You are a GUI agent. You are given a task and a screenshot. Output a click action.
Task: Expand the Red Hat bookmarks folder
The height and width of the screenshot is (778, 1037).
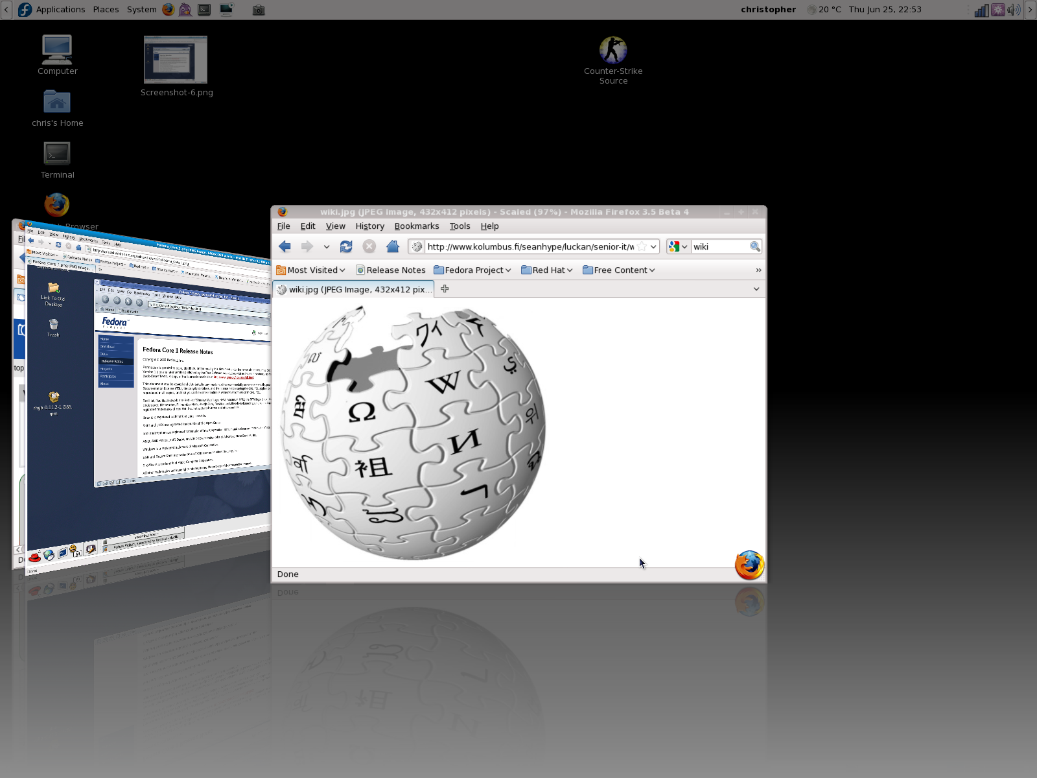[547, 270]
